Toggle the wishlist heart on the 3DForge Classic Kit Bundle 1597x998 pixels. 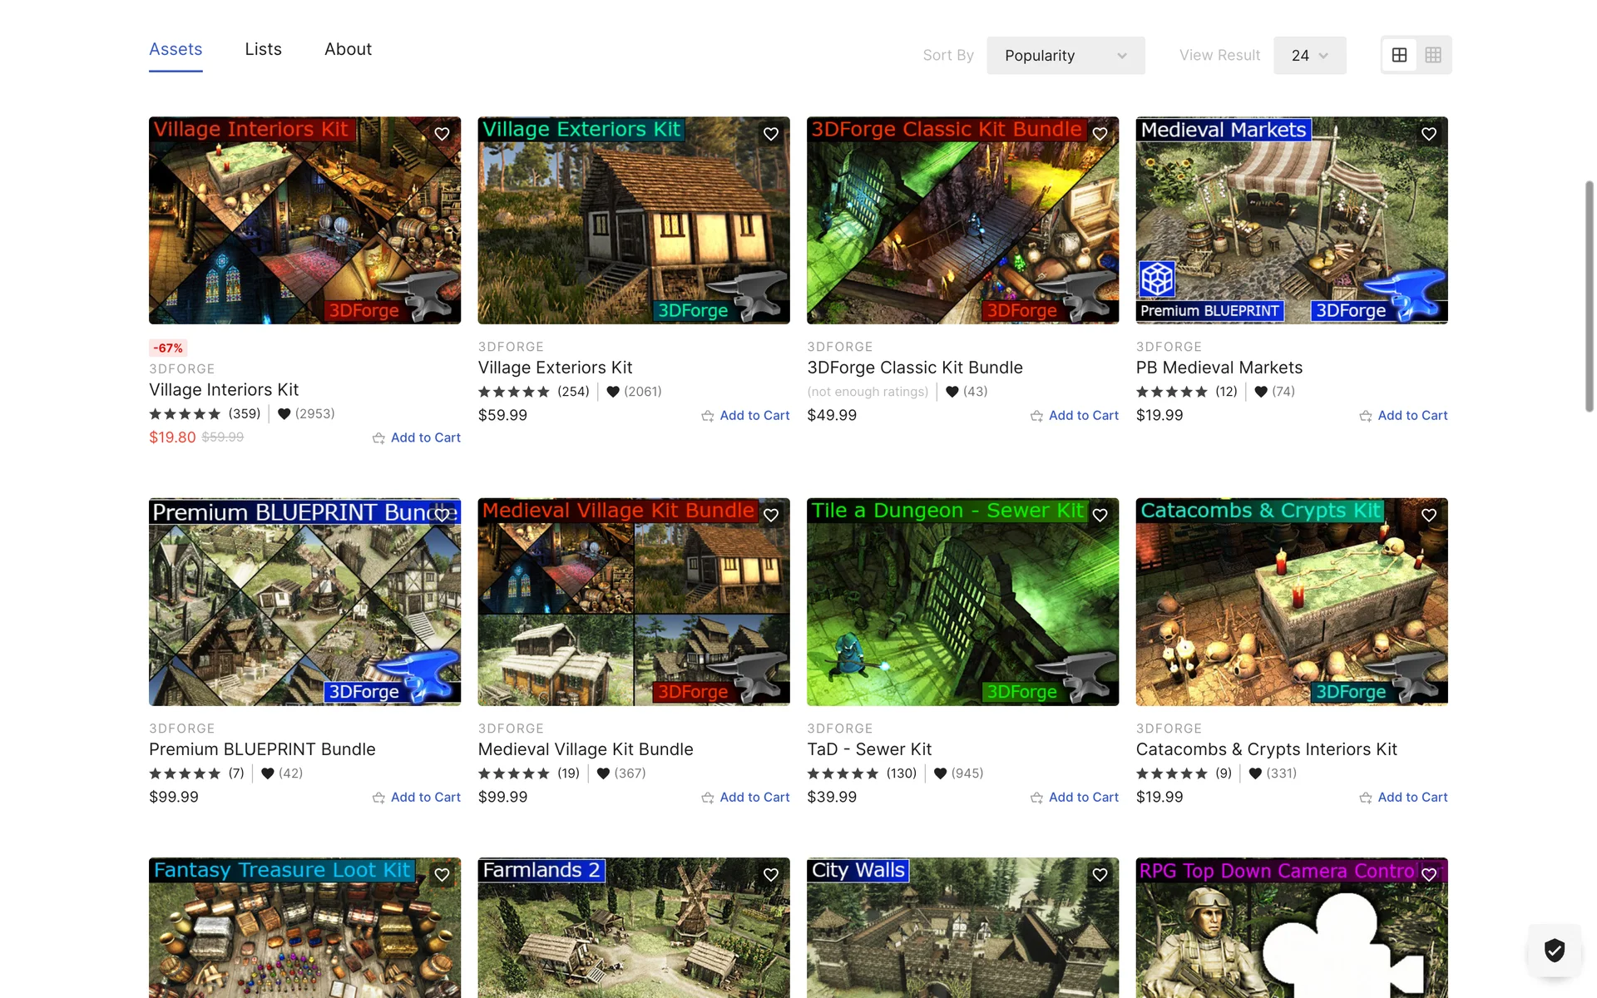point(1100,134)
